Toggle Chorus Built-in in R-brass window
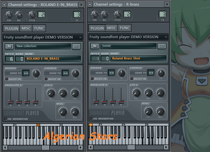The height and width of the screenshot is (152, 210). [x=132, y=79]
